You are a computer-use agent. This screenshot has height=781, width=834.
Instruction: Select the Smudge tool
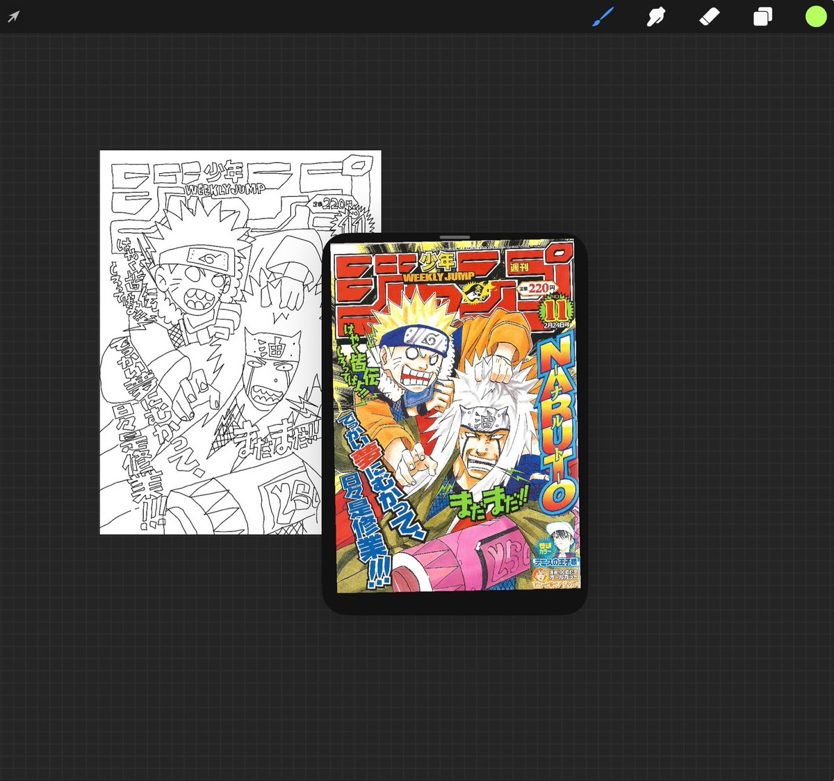click(x=655, y=17)
